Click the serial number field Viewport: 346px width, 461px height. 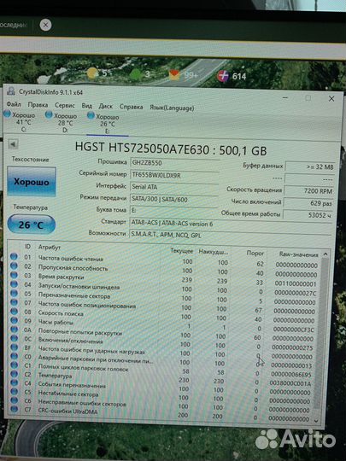174,175
